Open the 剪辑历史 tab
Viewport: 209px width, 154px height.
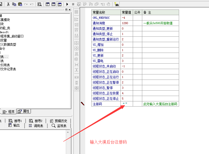pos(59,121)
